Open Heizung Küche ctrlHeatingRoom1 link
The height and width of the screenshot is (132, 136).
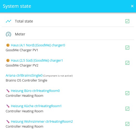click(x=36, y=106)
